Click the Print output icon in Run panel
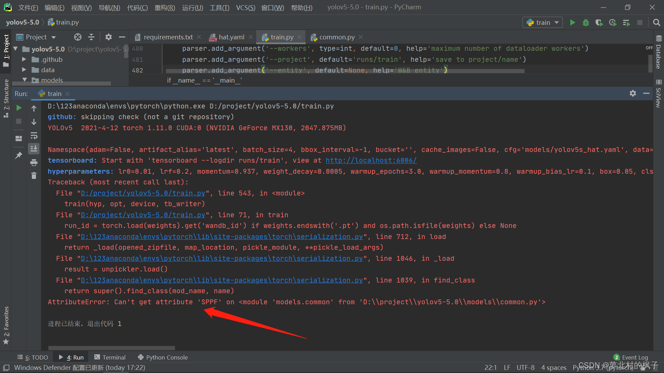This screenshot has width=664, height=373. coord(34,162)
